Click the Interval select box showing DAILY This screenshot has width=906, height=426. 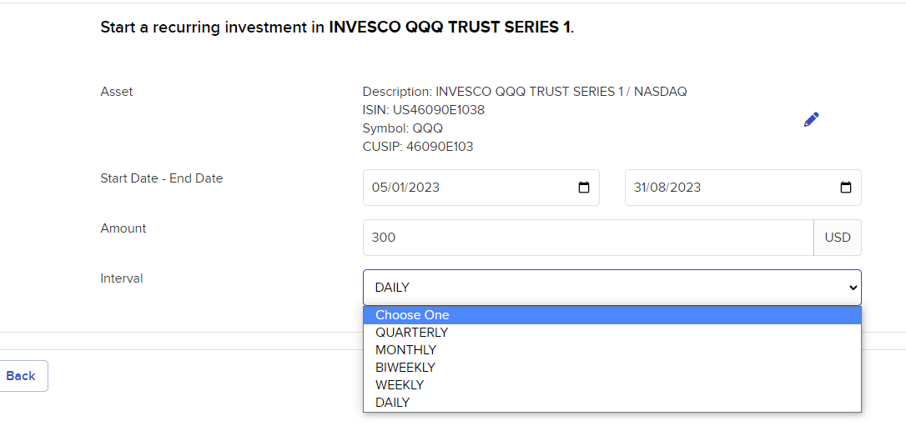[x=612, y=288]
